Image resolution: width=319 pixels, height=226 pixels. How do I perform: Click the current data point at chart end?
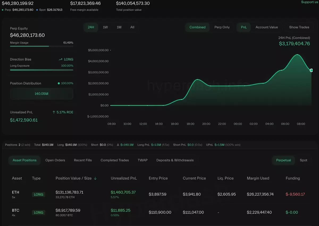point(311,70)
